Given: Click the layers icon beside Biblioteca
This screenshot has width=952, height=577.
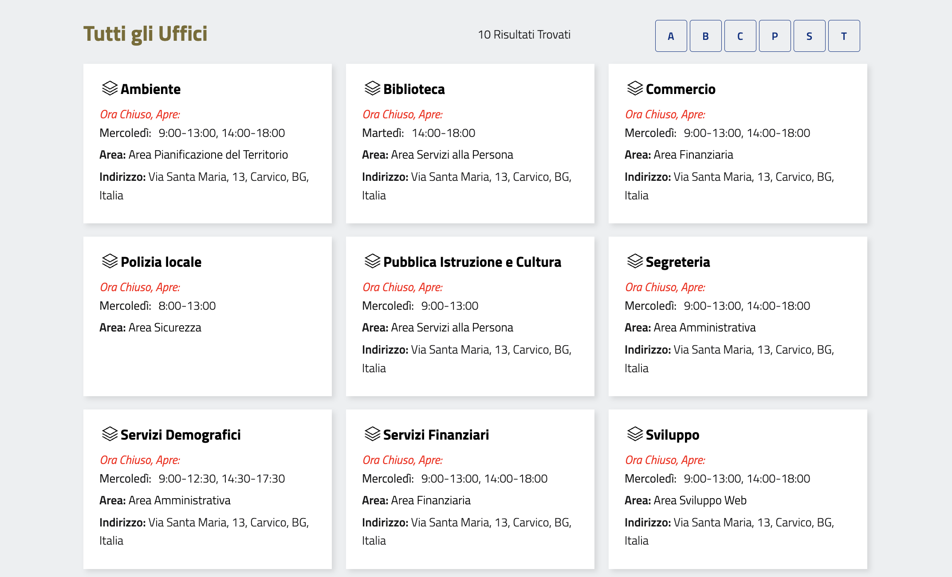Looking at the screenshot, I should (372, 88).
